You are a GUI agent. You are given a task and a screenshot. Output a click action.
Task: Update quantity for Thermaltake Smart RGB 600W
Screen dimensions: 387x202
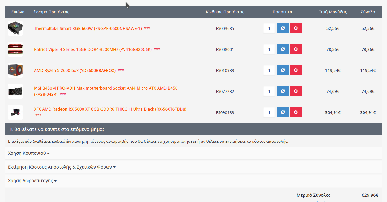pyautogui.click(x=283, y=28)
